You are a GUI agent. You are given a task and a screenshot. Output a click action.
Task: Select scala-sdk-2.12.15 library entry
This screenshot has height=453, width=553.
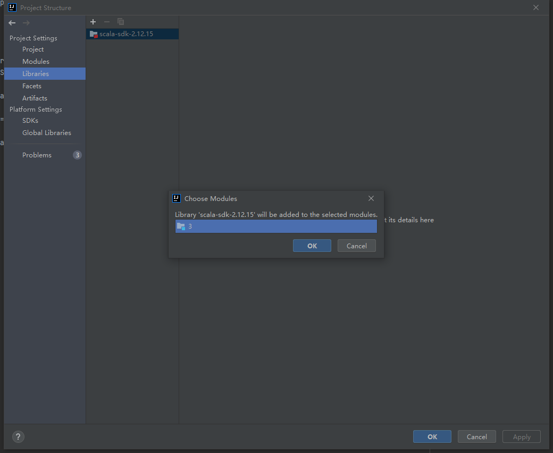click(132, 34)
